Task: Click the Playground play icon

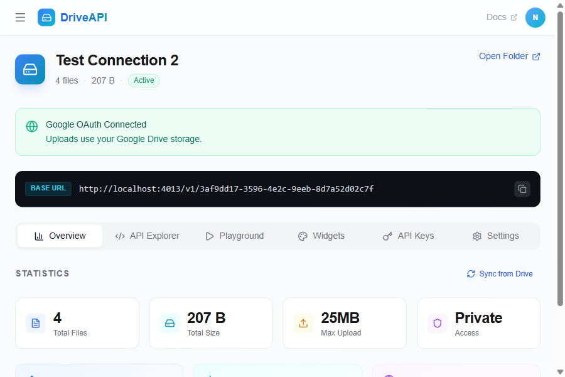Action: click(210, 236)
